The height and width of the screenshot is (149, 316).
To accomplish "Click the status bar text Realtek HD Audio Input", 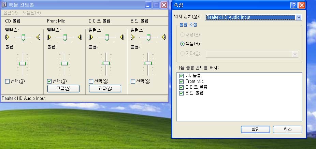I will coord(24,99).
